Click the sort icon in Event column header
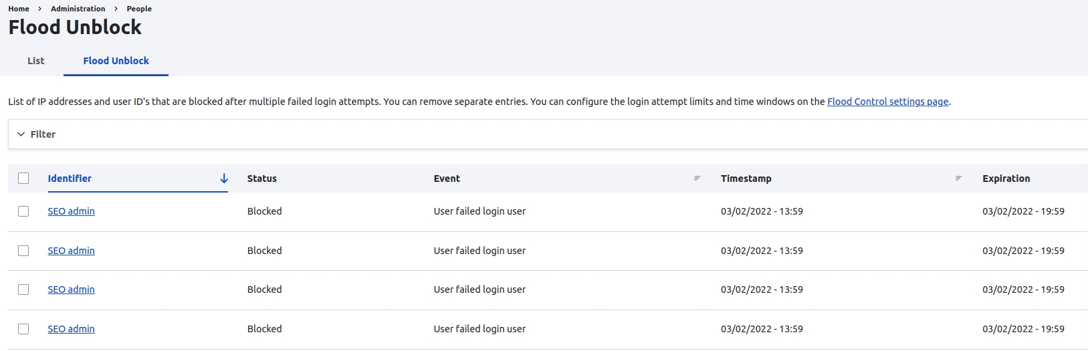 [697, 179]
